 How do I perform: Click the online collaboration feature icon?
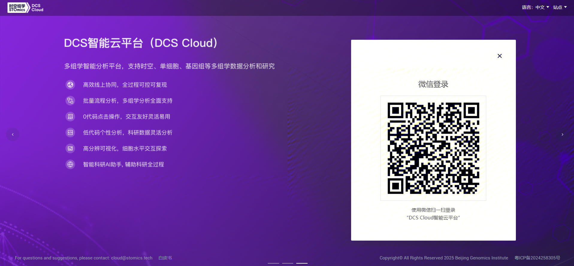pos(70,85)
